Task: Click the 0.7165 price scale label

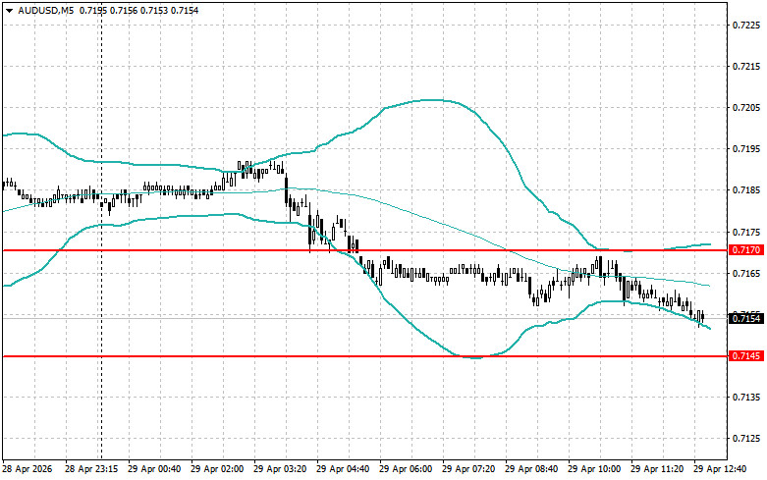Action: click(x=747, y=273)
